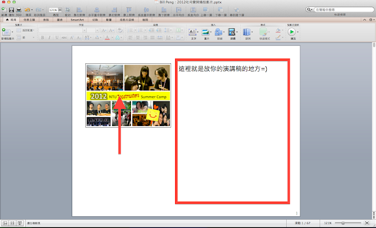The image size is (376, 228).
Task: Click the Insert Shape icon
Action: [219, 32]
